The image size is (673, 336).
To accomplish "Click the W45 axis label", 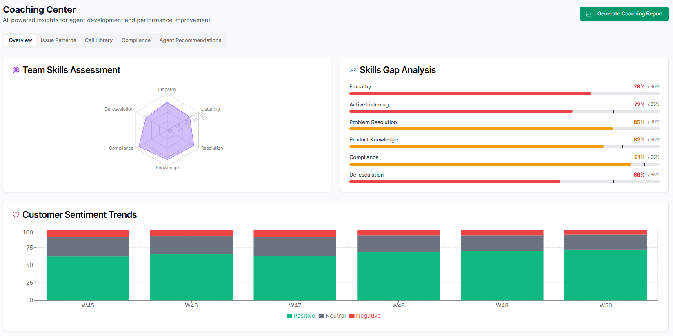I will tap(88, 305).
